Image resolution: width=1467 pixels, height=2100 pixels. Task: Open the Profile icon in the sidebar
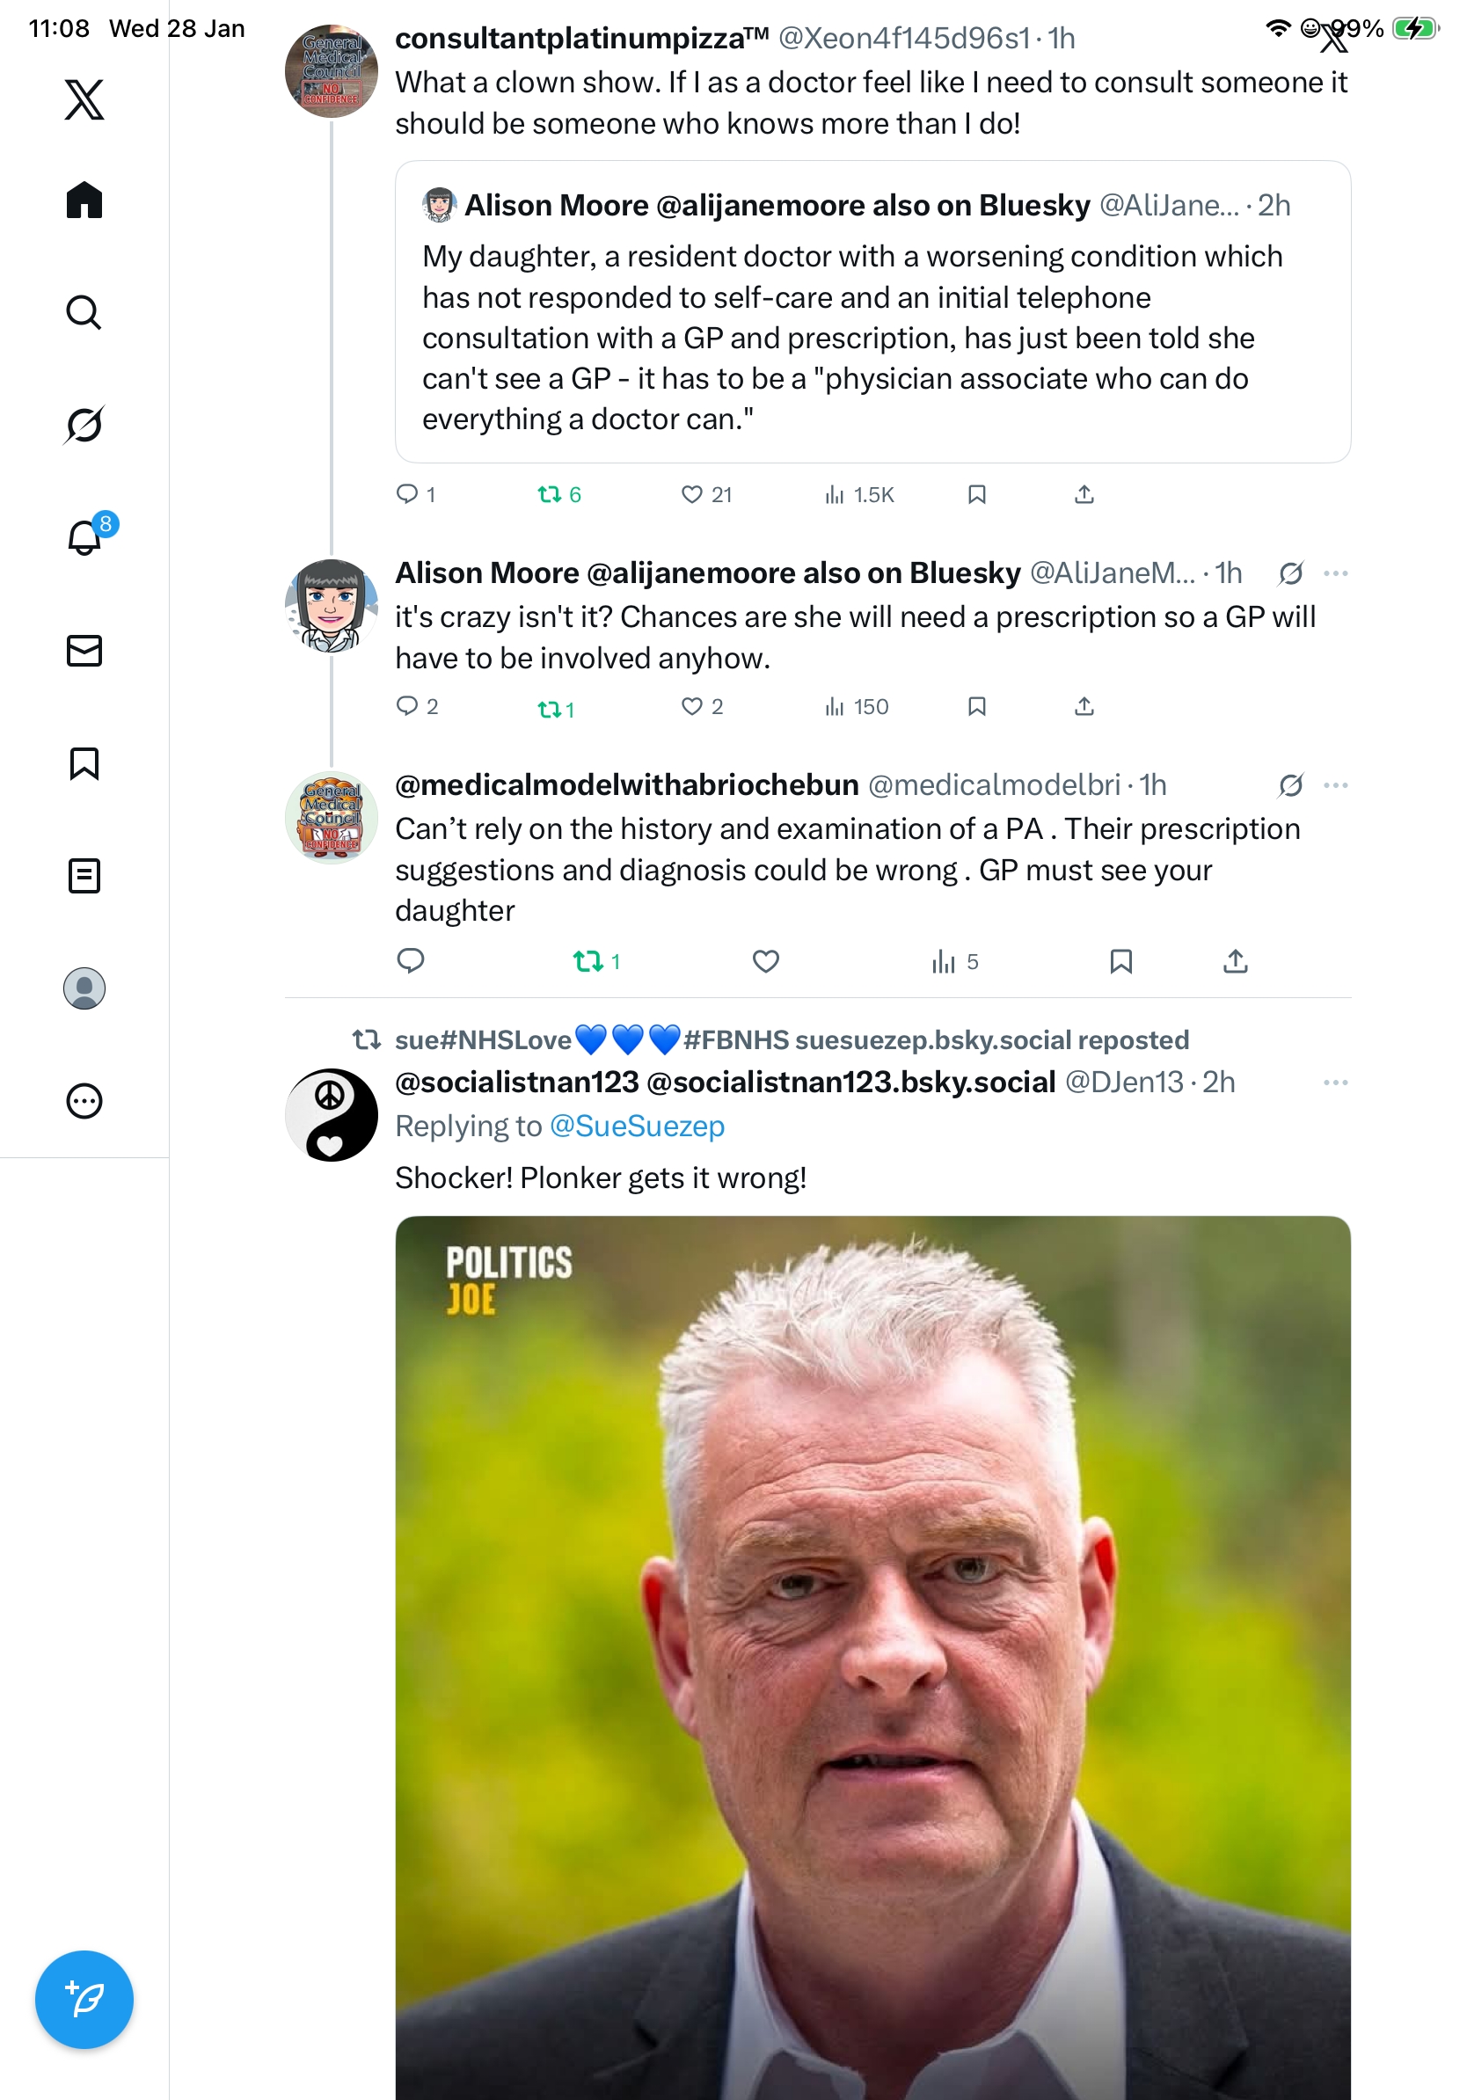(x=84, y=988)
